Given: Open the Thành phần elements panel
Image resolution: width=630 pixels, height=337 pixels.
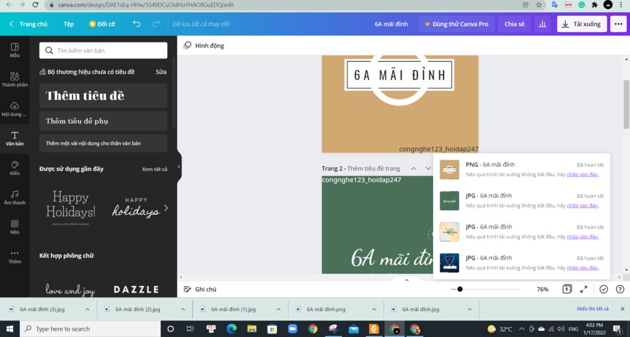Looking at the screenshot, I should [15, 79].
